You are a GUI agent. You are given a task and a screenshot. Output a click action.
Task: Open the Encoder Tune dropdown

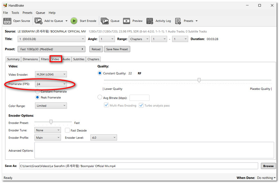click(47, 130)
